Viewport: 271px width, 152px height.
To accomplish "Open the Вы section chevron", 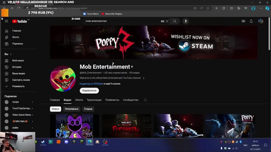I will pyautogui.click(x=11, y=54).
